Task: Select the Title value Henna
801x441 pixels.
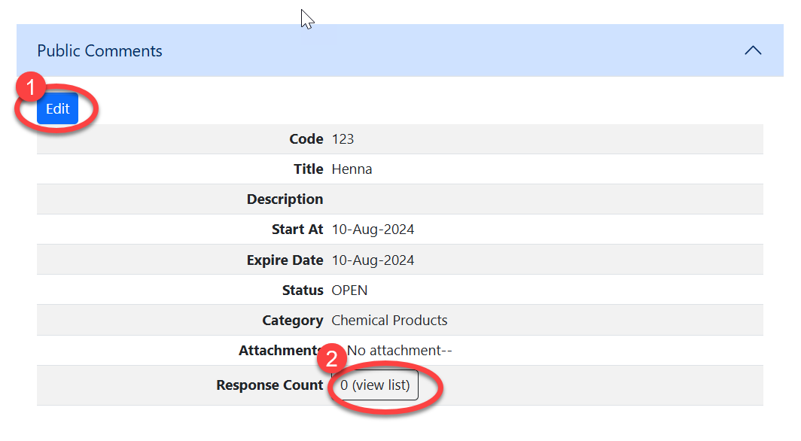Action: 352,169
